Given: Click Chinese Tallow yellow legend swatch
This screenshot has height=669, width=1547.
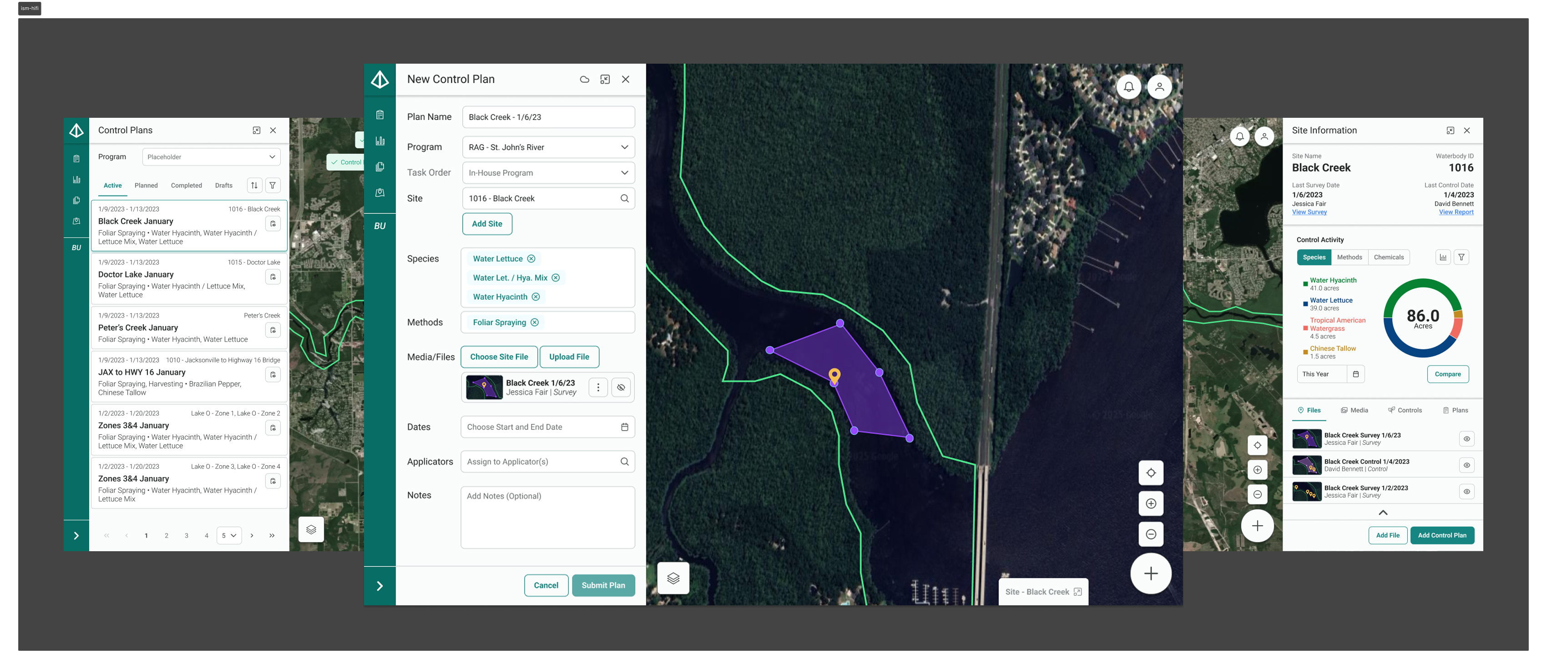Looking at the screenshot, I should 1305,352.
